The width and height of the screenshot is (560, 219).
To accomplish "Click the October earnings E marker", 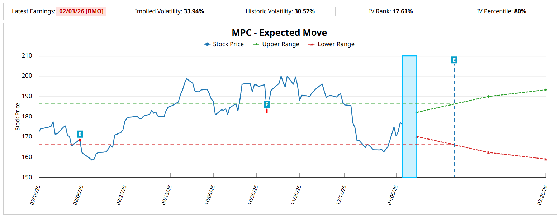I will (x=267, y=104).
